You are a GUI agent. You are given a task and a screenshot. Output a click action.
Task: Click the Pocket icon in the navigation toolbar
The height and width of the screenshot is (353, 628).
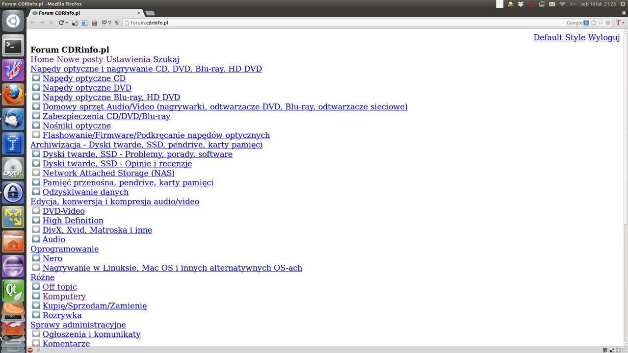(104, 23)
